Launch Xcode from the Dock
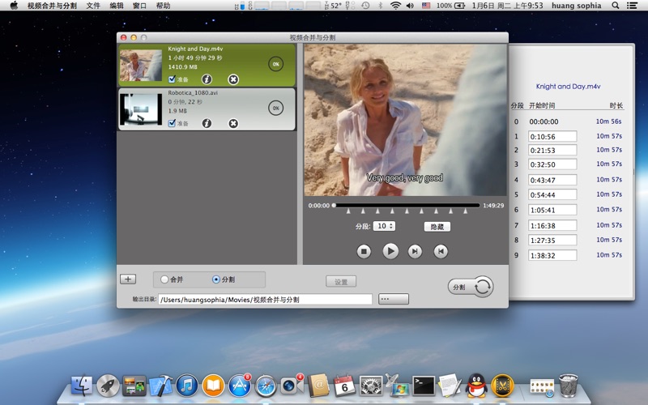Screen dimensions: 648x405 point(160,386)
